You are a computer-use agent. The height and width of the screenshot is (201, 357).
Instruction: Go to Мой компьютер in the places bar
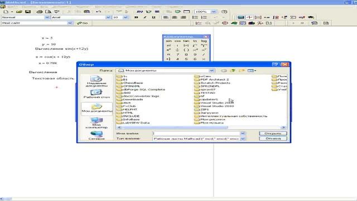point(97,123)
